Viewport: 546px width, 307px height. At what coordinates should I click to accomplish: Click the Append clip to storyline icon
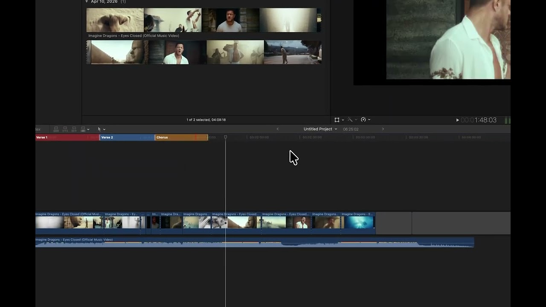(74, 129)
